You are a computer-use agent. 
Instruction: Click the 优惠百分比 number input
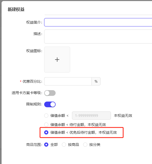(68, 81)
